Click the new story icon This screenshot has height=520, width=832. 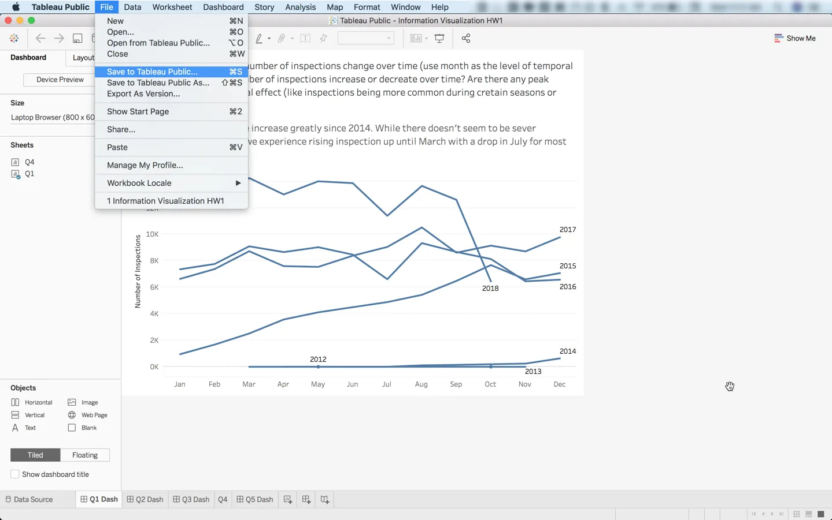coord(325,499)
